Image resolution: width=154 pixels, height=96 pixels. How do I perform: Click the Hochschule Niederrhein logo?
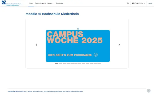point(11,3)
